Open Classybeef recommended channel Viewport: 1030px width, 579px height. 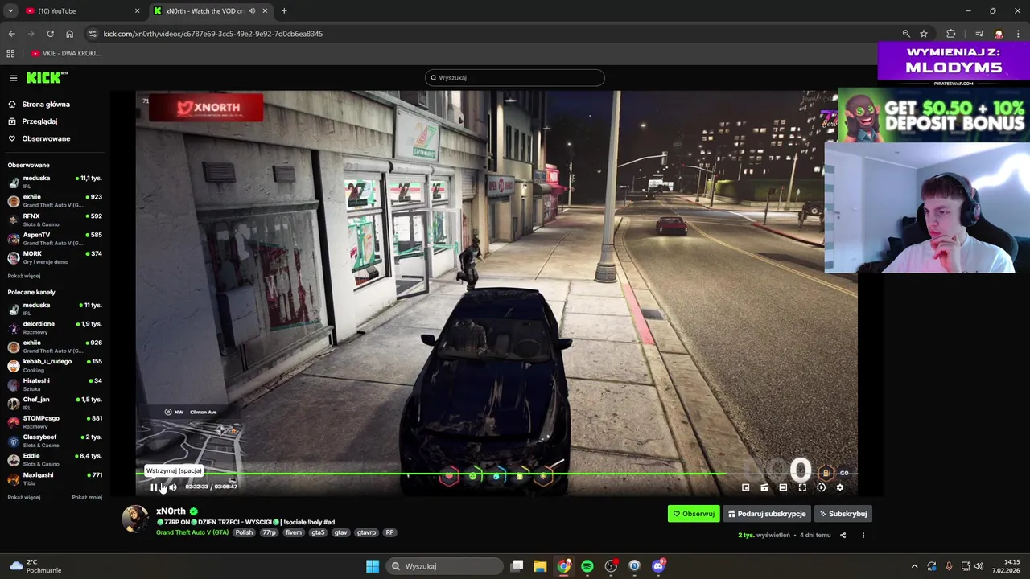tap(55, 441)
